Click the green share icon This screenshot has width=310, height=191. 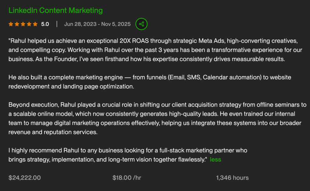tap(141, 24)
